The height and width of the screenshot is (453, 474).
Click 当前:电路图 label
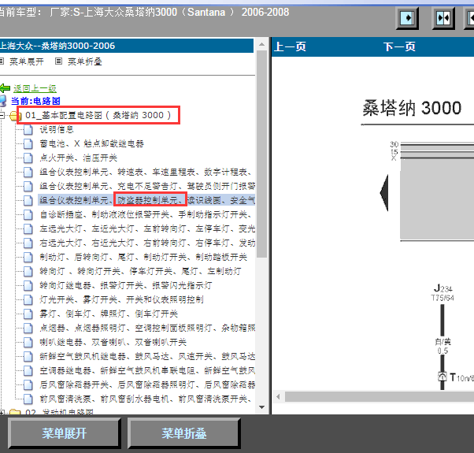(x=35, y=101)
